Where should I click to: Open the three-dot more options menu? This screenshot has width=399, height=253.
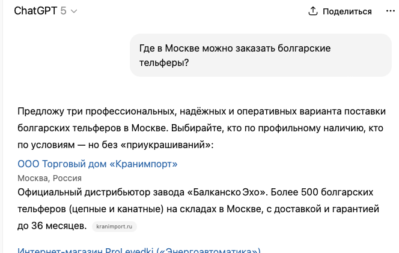click(391, 11)
